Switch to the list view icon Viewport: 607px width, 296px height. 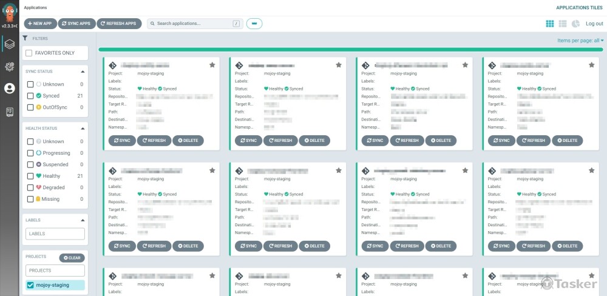[x=563, y=24]
